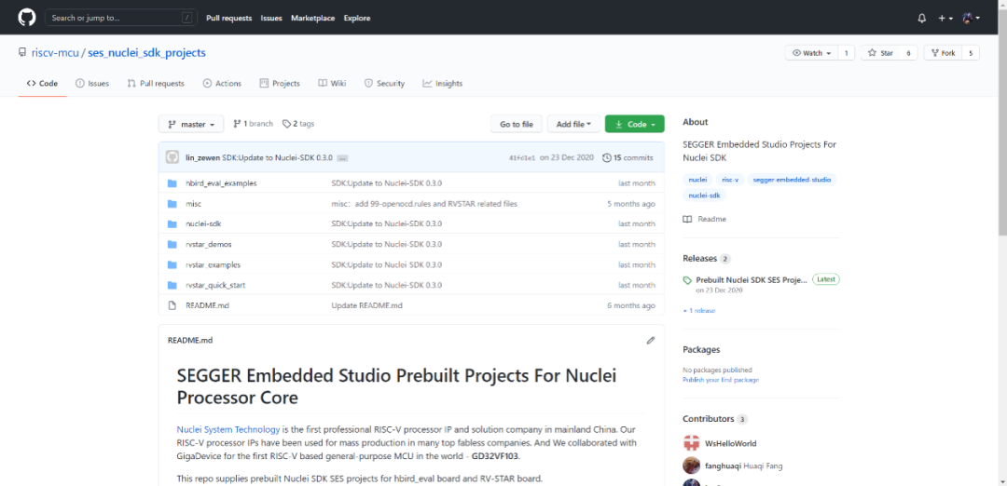Open WsHelloWorld contributor avatar
The width and height of the screenshot is (1007, 486).
691,443
